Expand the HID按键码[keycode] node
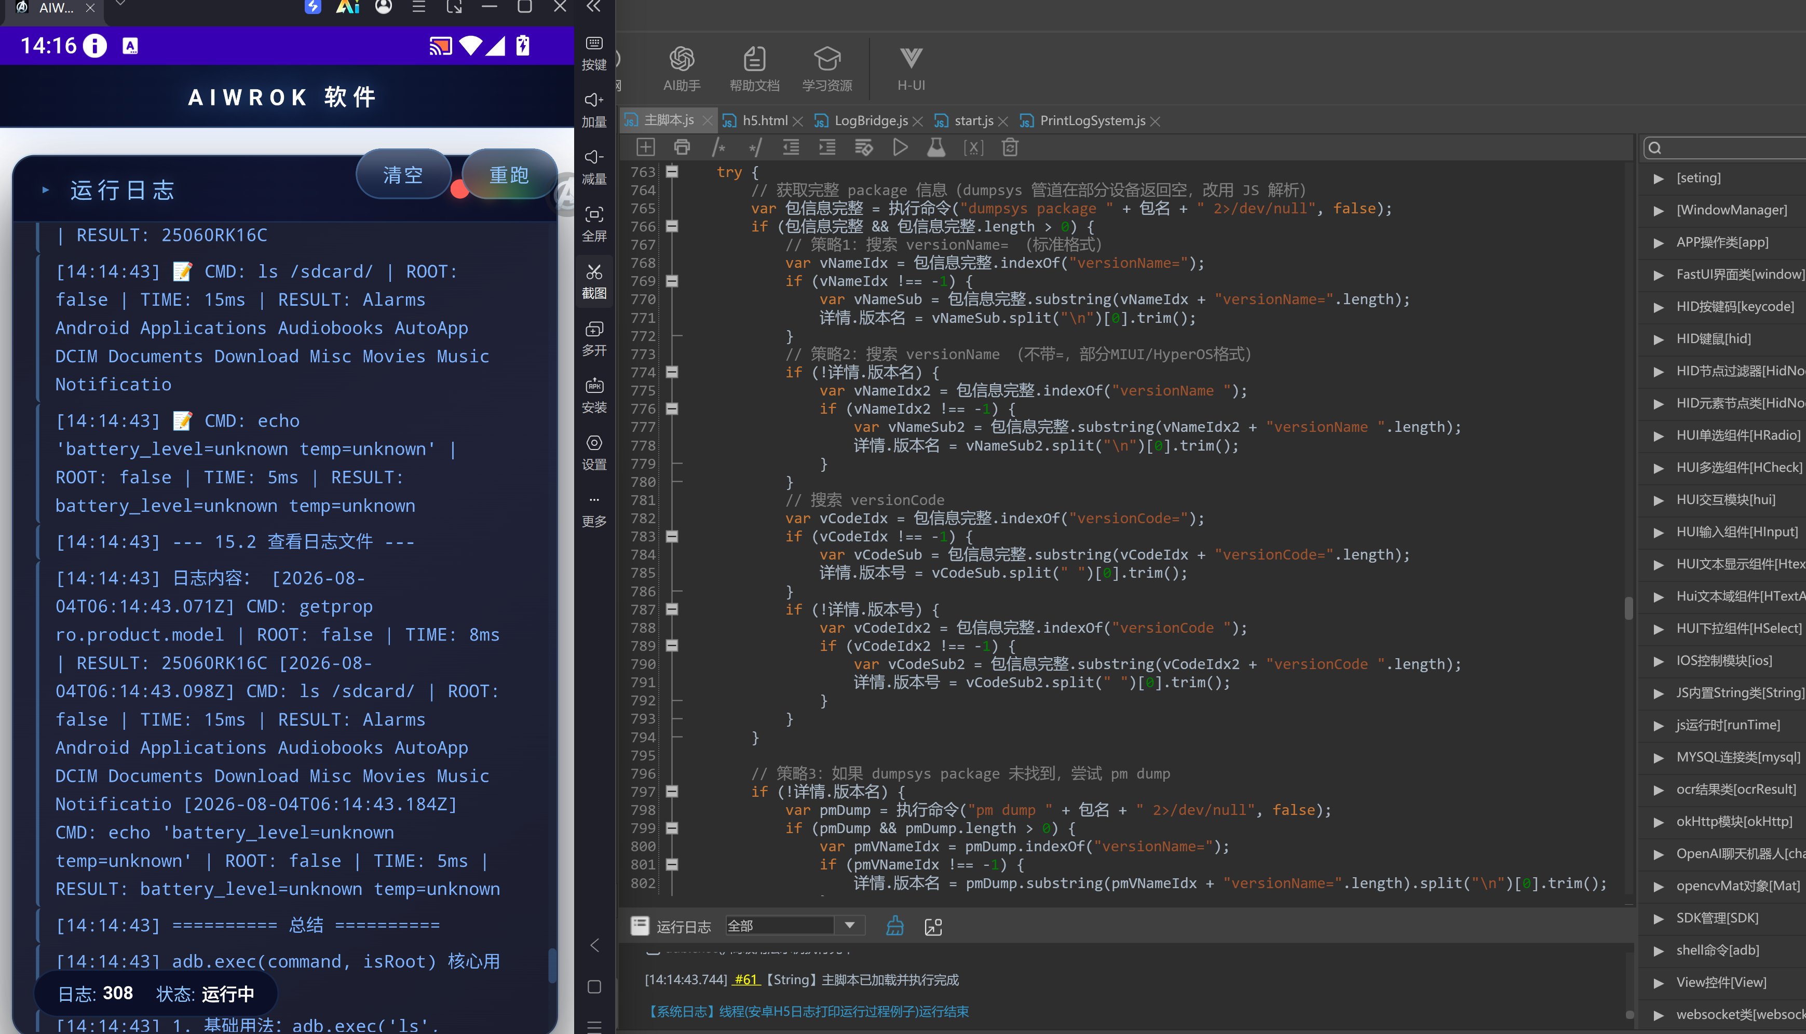The image size is (1806, 1034). click(1658, 307)
